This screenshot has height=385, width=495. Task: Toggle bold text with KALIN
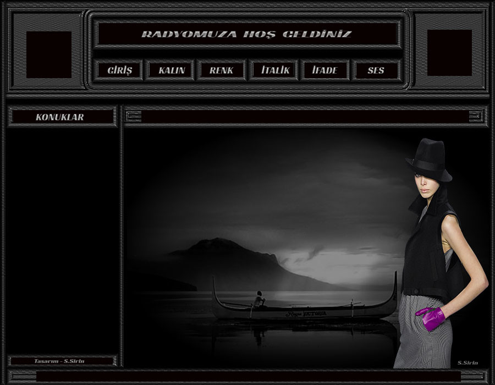point(171,70)
